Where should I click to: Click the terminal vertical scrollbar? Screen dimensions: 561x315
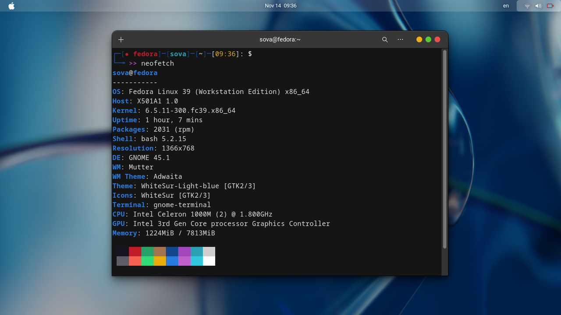445,149
